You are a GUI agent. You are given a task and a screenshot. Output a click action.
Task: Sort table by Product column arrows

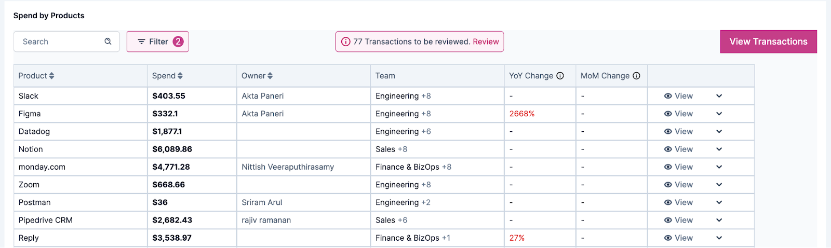51,76
